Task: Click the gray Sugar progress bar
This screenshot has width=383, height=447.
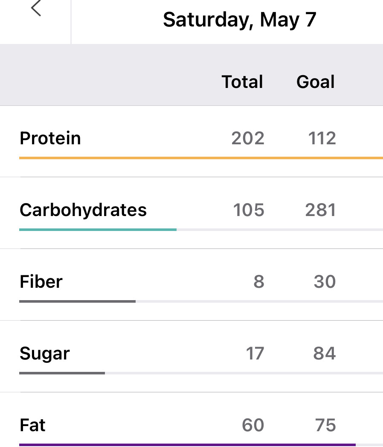Action: tap(62, 373)
